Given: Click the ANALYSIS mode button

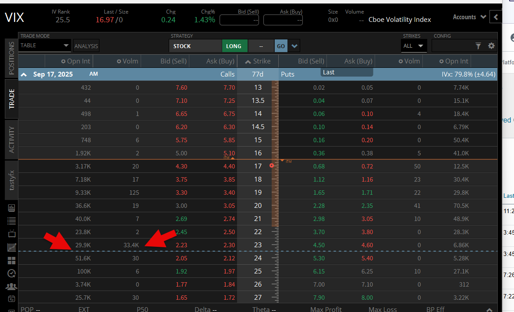Looking at the screenshot, I should click(x=86, y=46).
